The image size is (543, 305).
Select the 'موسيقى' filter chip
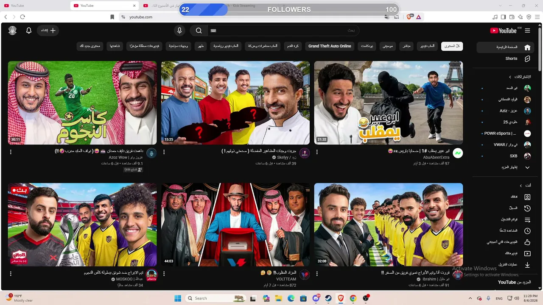tap(387, 46)
